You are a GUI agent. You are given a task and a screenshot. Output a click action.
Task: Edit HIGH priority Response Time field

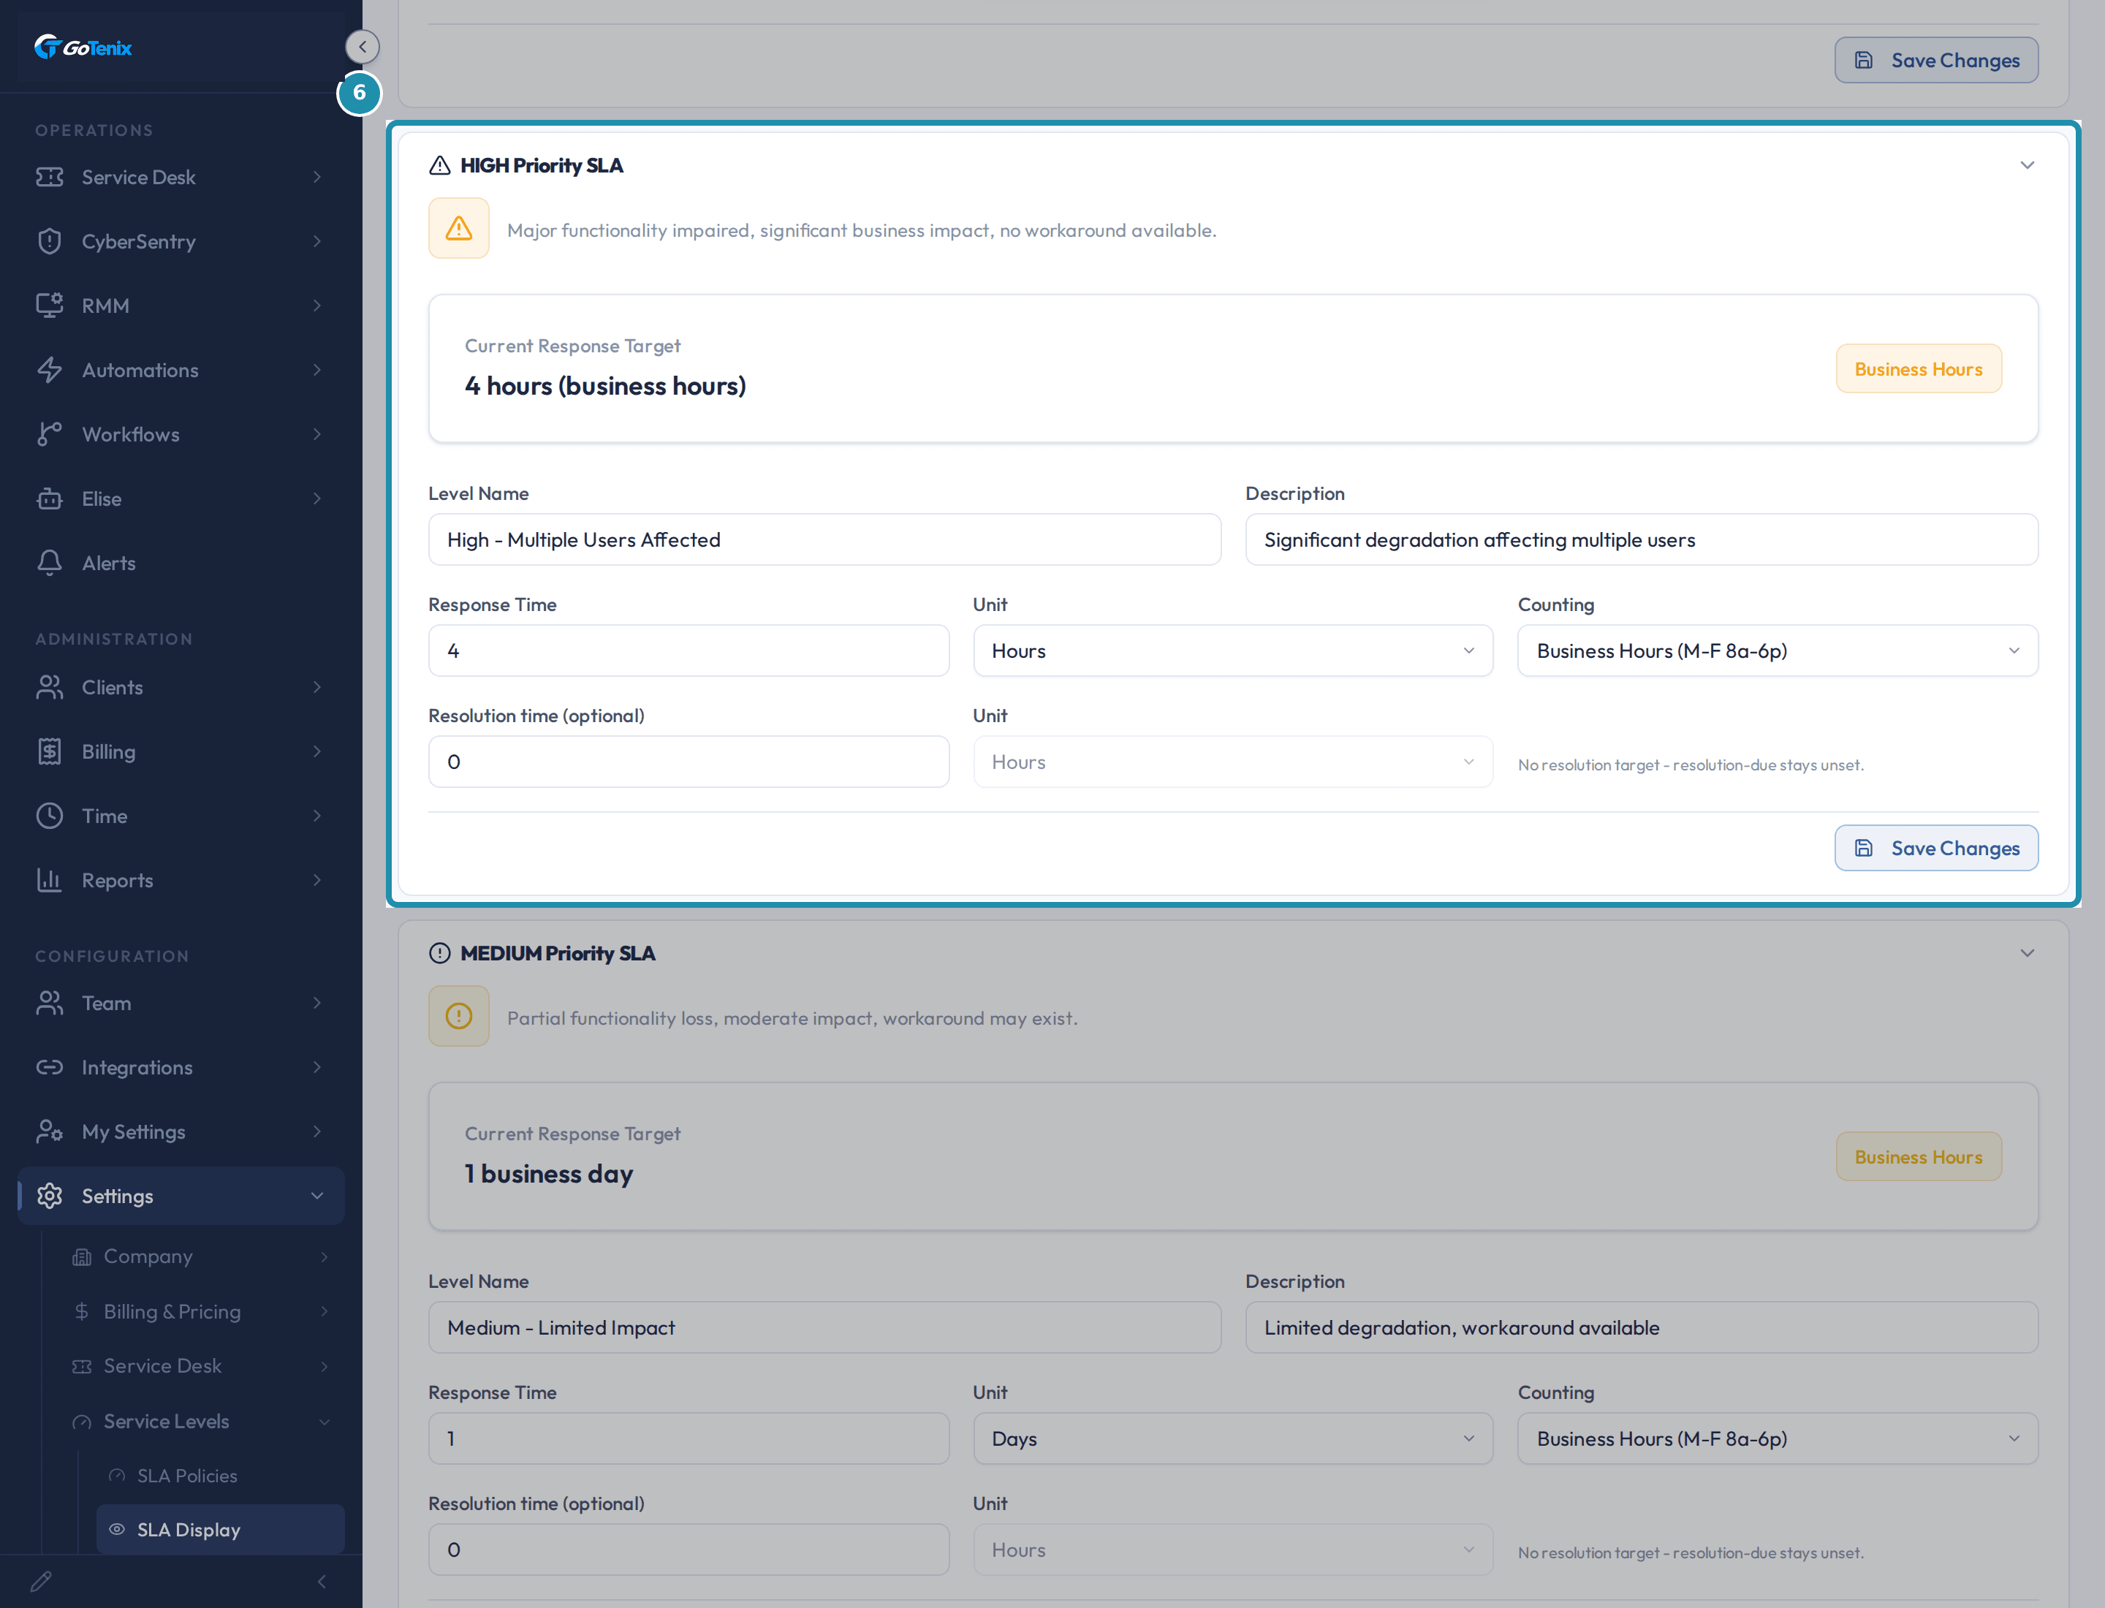(689, 651)
